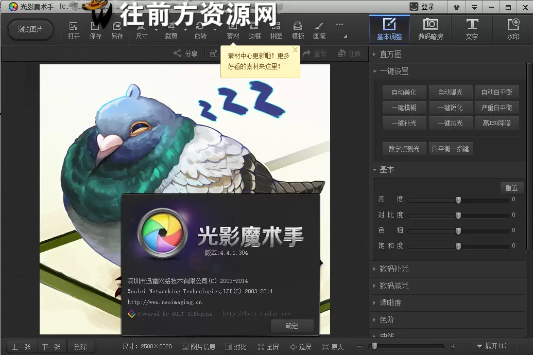Open the 裁剪 dropdown arrow
Viewport: 533px width, 355px height.
pos(185,29)
